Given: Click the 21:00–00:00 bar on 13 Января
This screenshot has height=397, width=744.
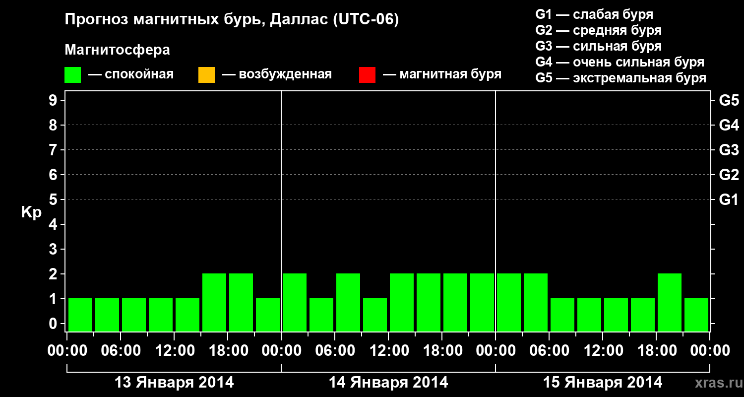Looking at the screenshot, I should coord(268,315).
